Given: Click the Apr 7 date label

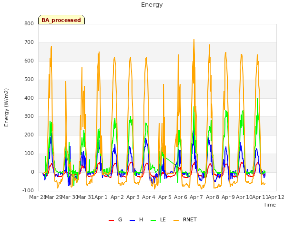Looking at the screenshot, I should (196, 197).
